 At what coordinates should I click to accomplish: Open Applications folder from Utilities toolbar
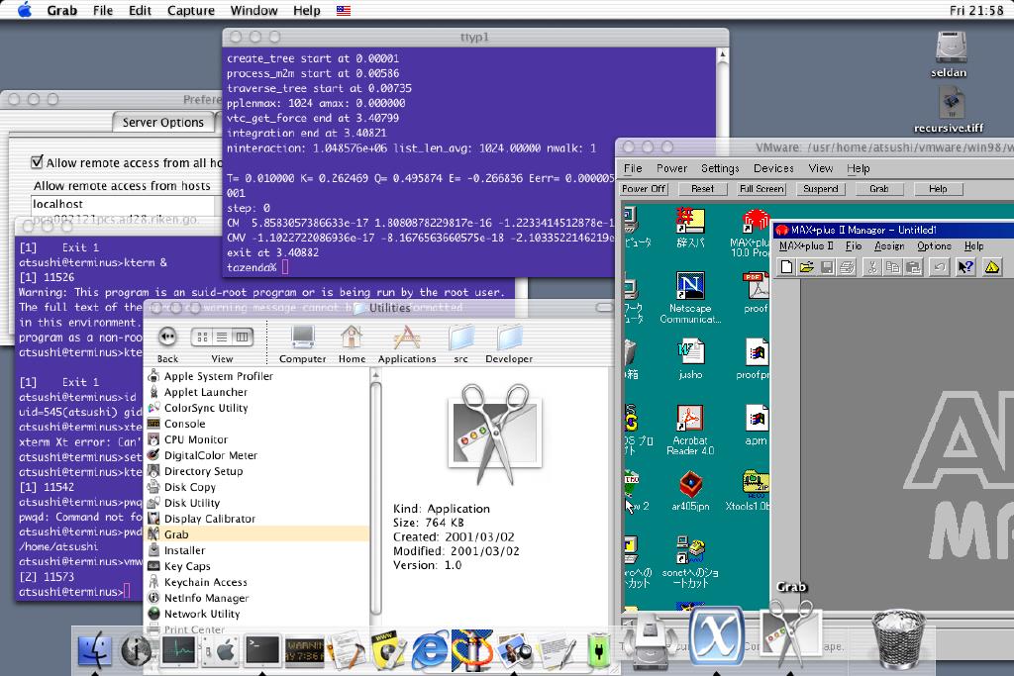click(407, 343)
